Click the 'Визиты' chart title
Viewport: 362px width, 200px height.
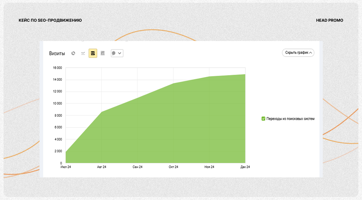pos(57,53)
